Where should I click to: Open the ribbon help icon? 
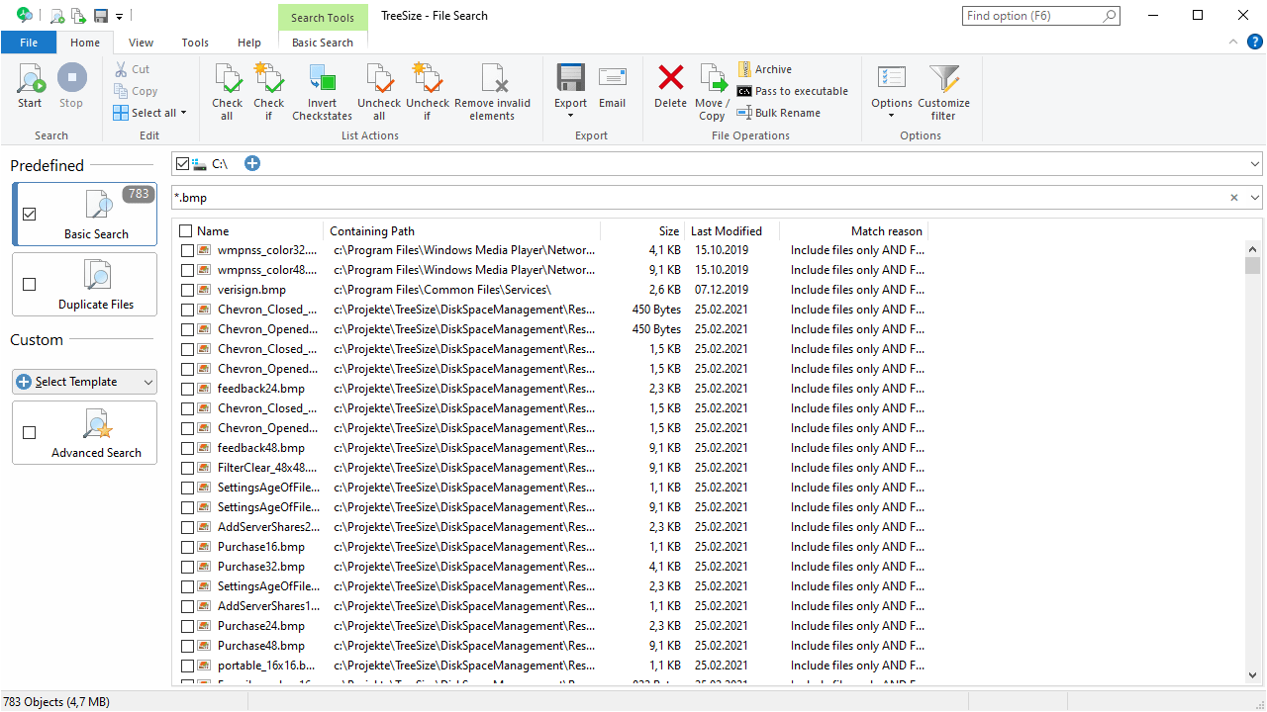(x=1254, y=42)
